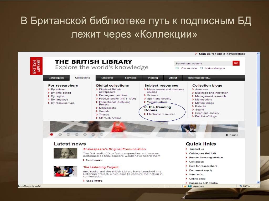Viewport: 269px width, 201px height.
Task: Open Festival books (1475-1700) link
Action: point(117,99)
